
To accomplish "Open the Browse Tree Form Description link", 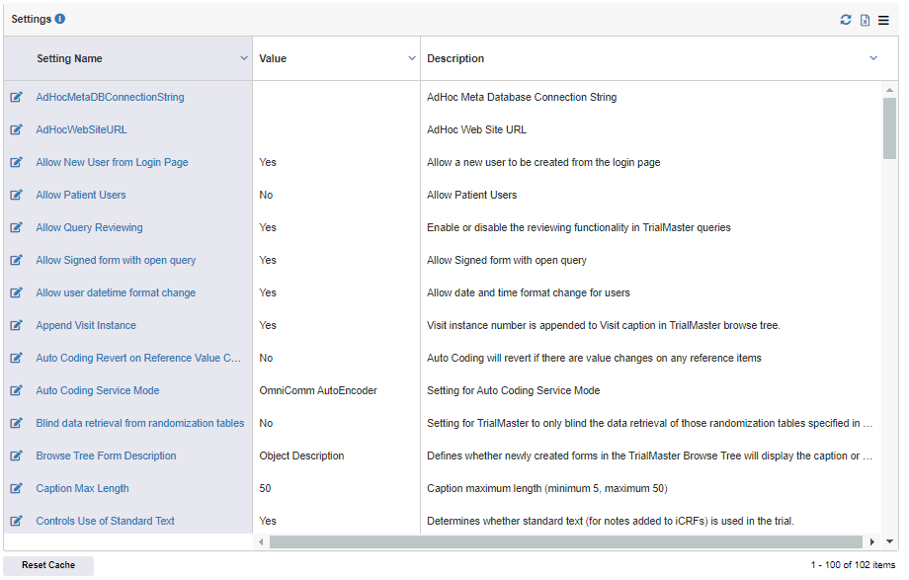I will coord(106,456).
